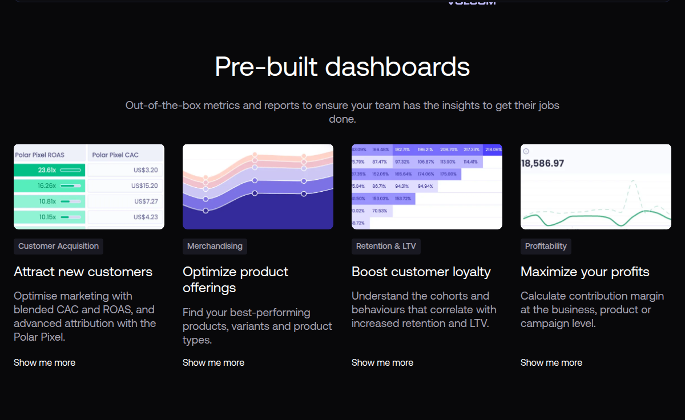The height and width of the screenshot is (420, 685).
Task: Click Show me more under Maximize your profits
Action: pyautogui.click(x=551, y=362)
